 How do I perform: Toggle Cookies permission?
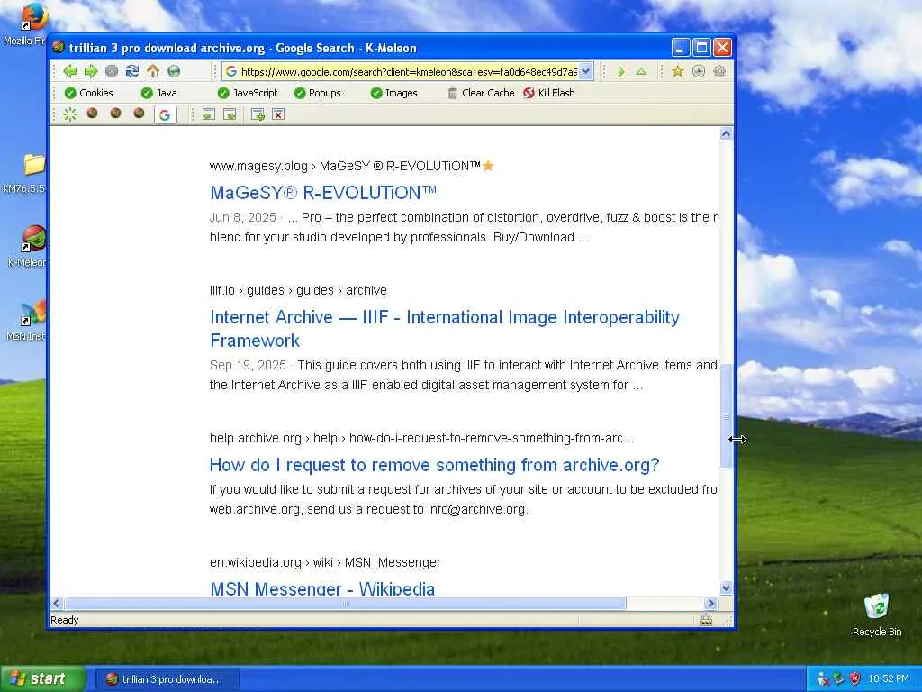coord(88,93)
